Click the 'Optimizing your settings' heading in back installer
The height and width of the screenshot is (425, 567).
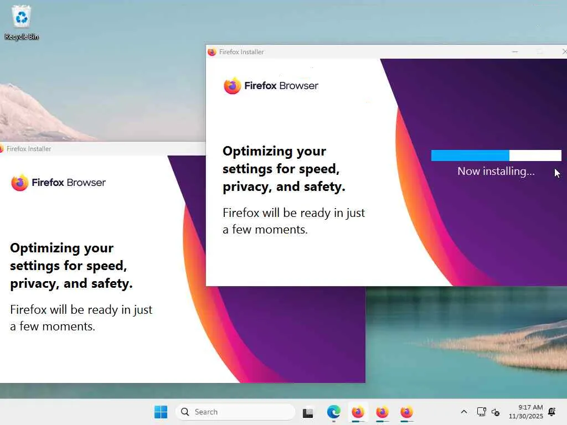(71, 266)
